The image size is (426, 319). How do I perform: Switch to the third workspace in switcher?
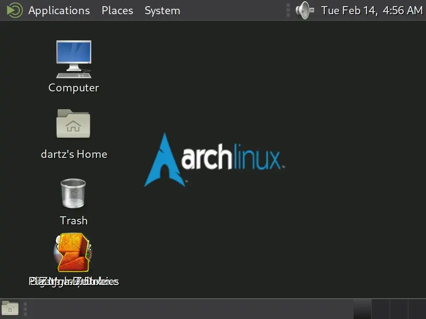(399, 309)
